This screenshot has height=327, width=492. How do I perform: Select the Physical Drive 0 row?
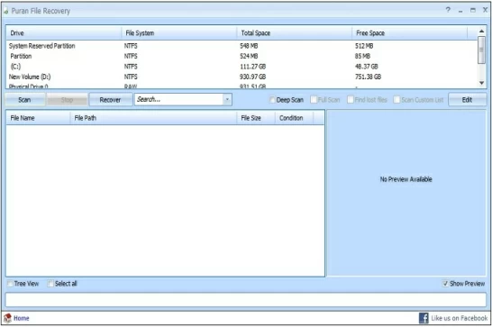[241, 86]
